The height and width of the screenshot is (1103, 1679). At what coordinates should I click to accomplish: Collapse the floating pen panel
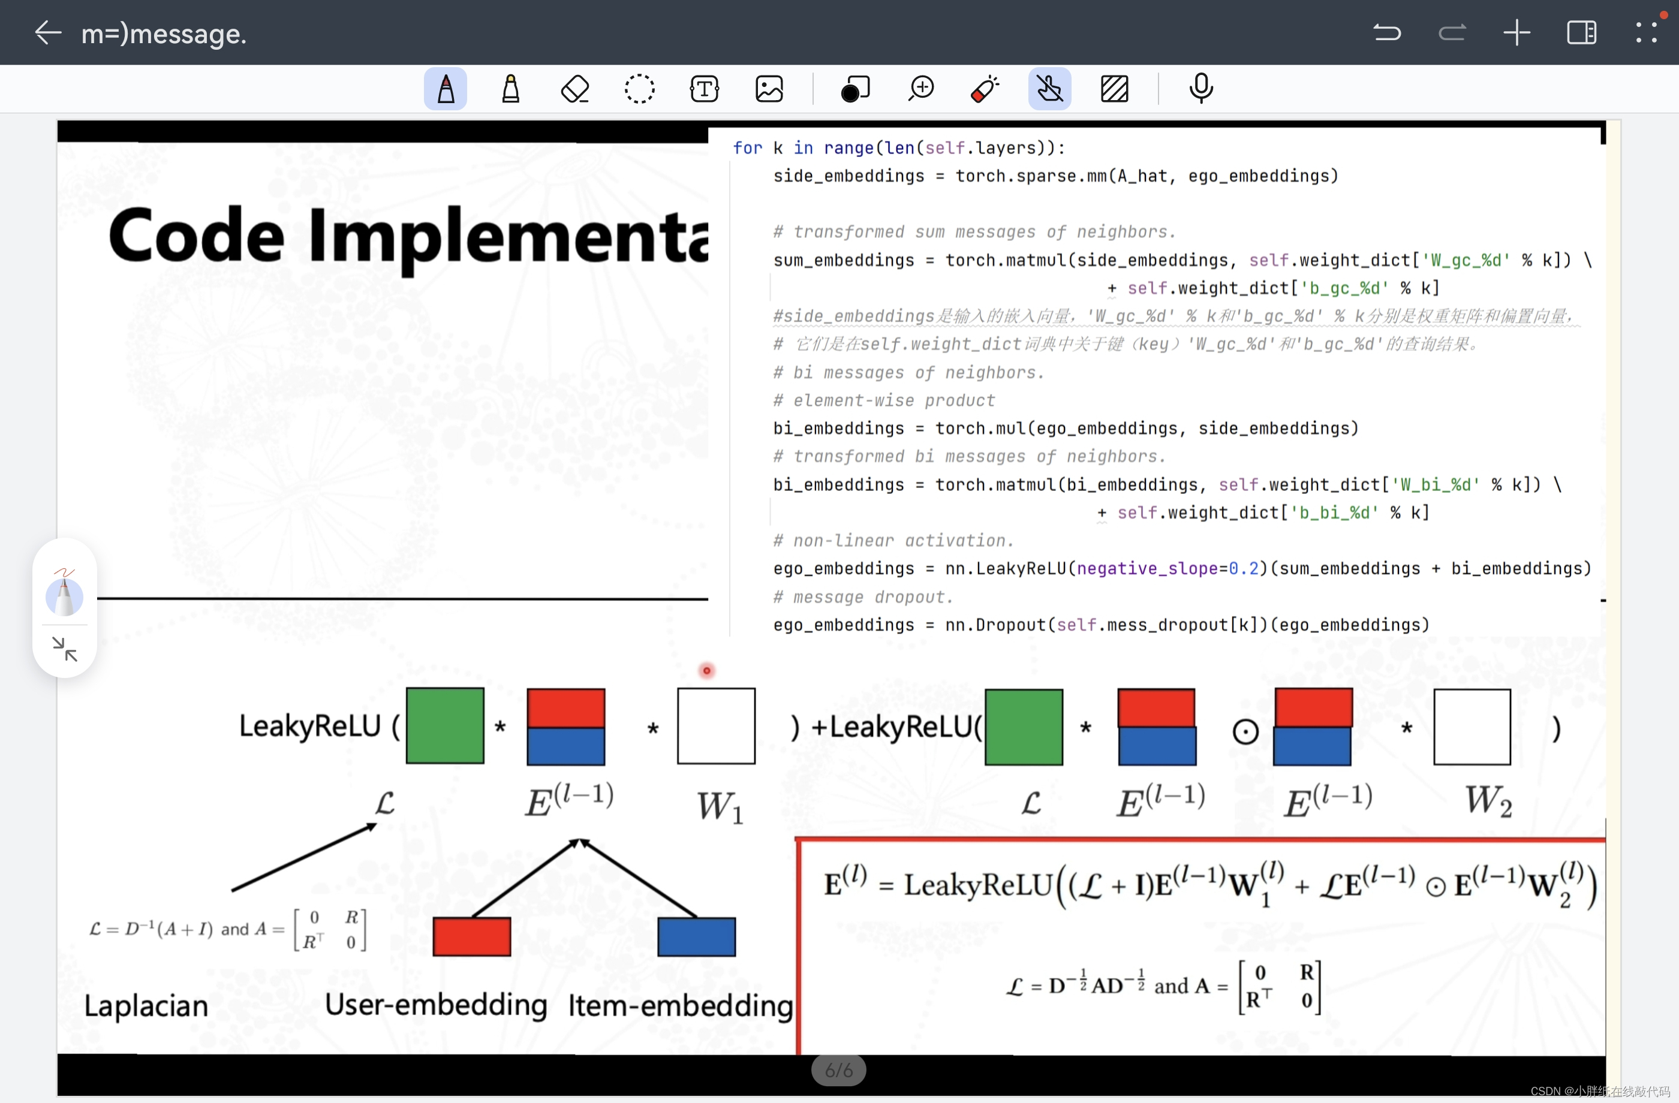point(64,649)
